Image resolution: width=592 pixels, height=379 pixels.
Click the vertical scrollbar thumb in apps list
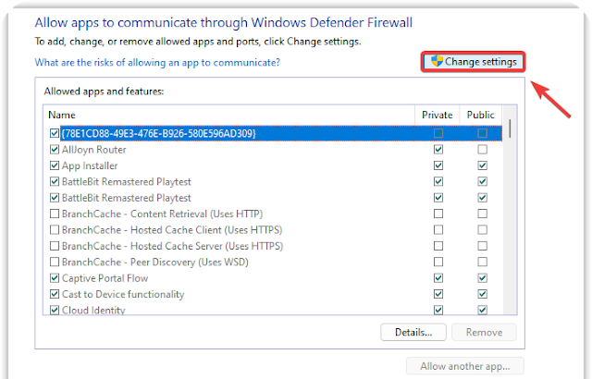[510, 128]
